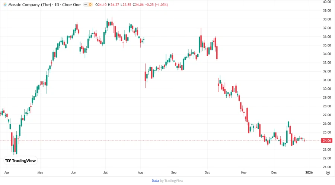Click the Mosaic Company logo icon
This screenshot has height=185, width=335.
pos(5,4)
